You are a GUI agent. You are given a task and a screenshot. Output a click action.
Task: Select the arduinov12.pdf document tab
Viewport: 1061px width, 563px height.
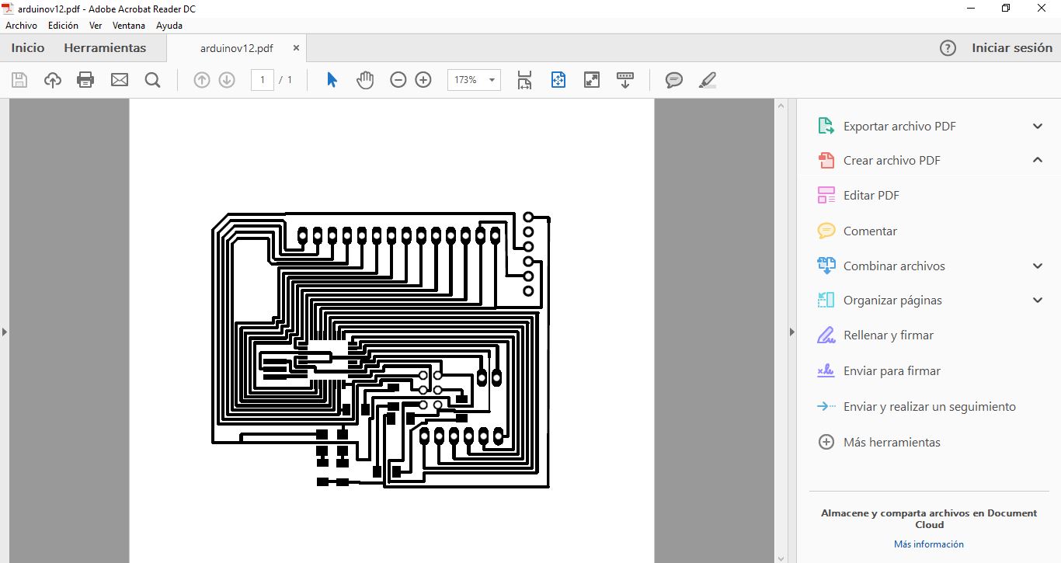(x=236, y=48)
